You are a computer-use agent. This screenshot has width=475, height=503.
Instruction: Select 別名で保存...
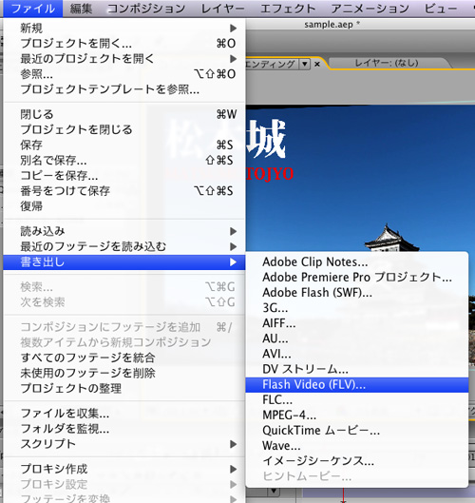pyautogui.click(x=124, y=160)
